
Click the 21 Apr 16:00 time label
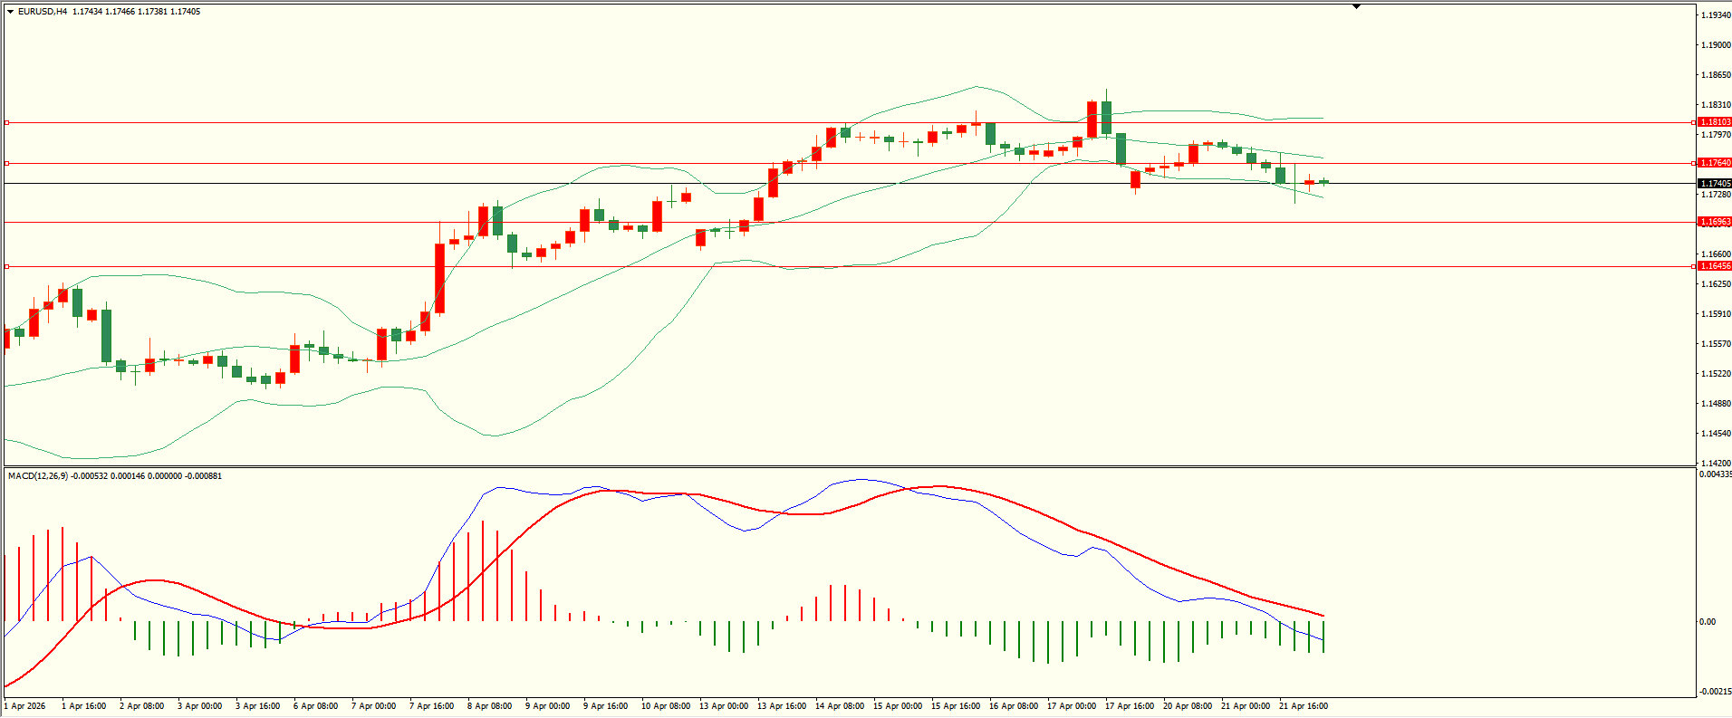[x=1303, y=706]
